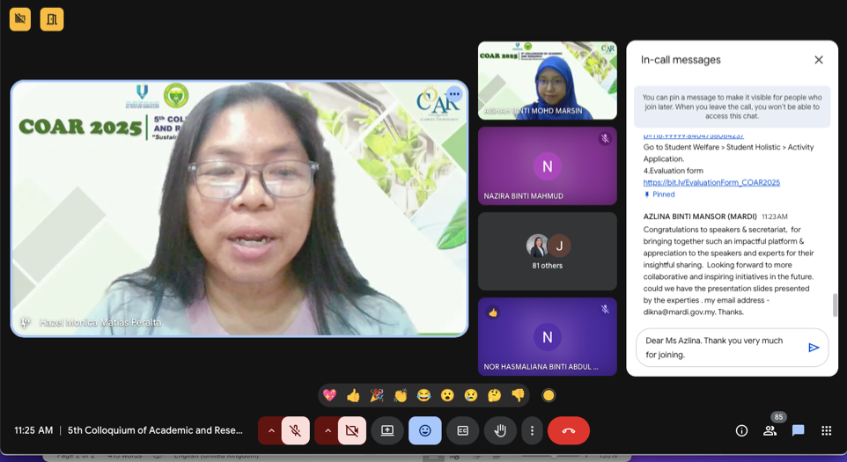
Task: Send clapping hands reaction
Action: click(x=401, y=396)
